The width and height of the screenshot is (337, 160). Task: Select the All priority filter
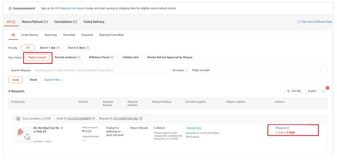(x=28, y=48)
